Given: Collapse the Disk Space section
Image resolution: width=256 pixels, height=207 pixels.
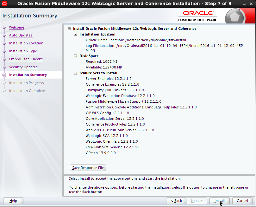Looking at the screenshot, I should 75,56.
